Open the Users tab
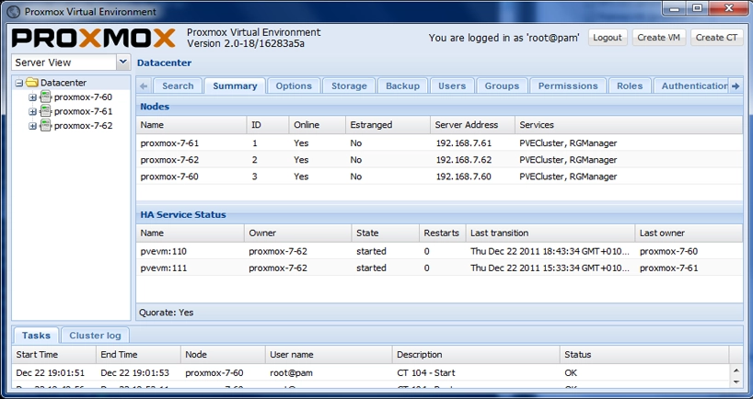 (x=452, y=85)
